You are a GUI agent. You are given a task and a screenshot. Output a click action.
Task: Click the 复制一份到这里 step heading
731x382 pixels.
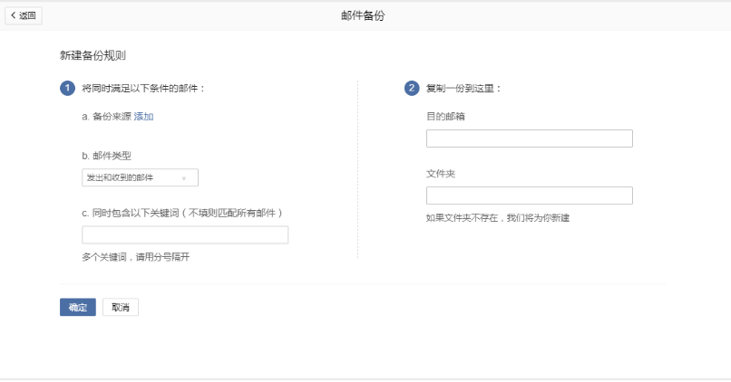pos(463,88)
